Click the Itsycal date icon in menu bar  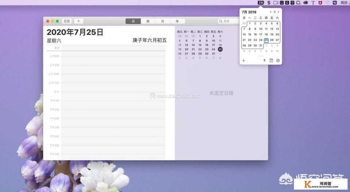(261, 3)
